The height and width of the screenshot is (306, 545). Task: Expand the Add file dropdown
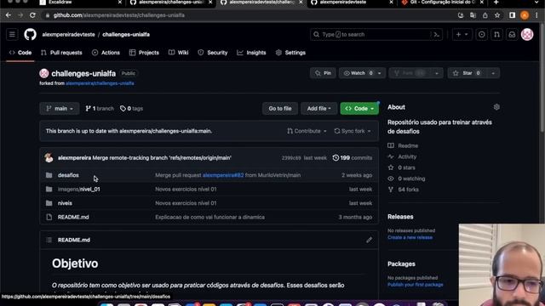click(318, 109)
